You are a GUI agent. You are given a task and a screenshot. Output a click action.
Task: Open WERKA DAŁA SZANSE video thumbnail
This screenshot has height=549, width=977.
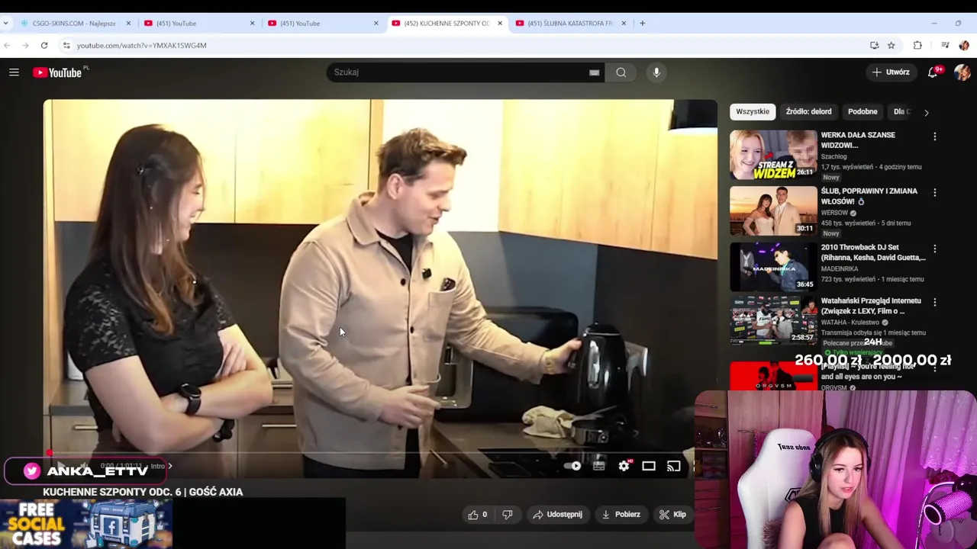click(x=773, y=155)
